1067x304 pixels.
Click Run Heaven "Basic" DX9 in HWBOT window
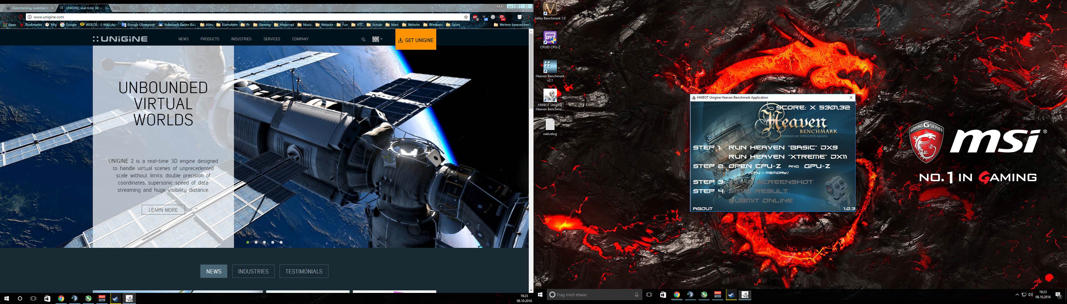(x=783, y=148)
